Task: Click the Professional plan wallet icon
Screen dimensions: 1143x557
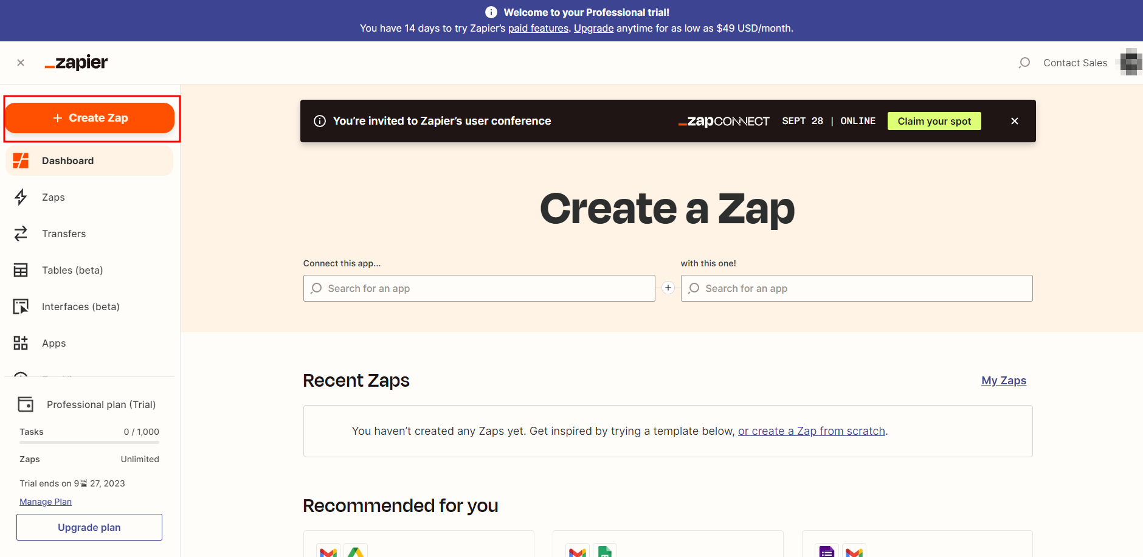Action: 26,404
